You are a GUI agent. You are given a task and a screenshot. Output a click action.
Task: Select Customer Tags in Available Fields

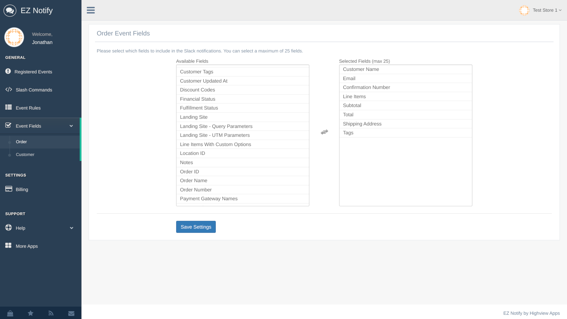click(x=196, y=72)
